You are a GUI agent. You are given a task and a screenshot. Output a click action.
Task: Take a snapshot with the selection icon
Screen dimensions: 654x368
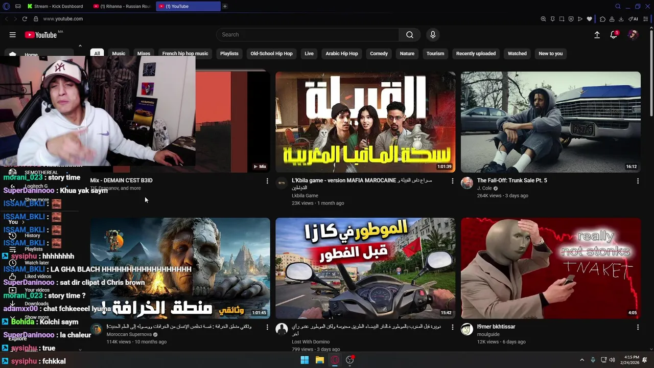[x=562, y=19]
